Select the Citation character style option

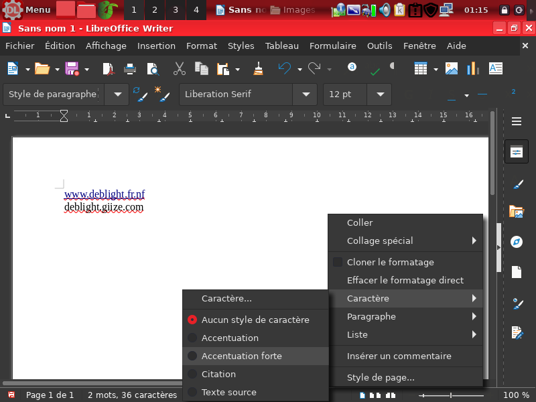click(x=218, y=374)
